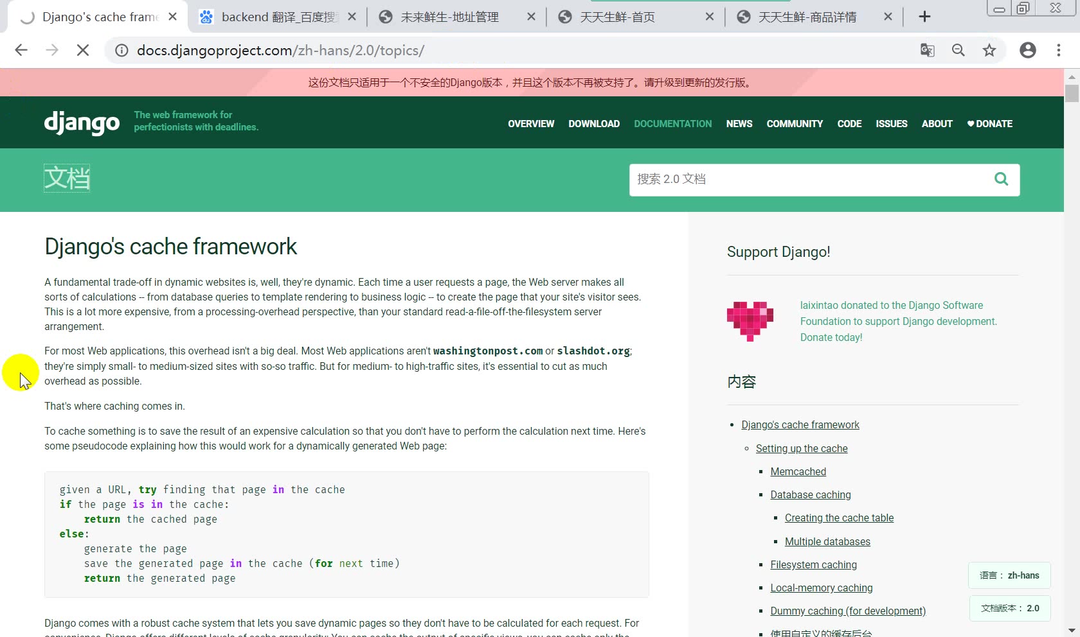The image size is (1080, 637).
Task: Click the scrollbar down arrow
Action: 1072,631
